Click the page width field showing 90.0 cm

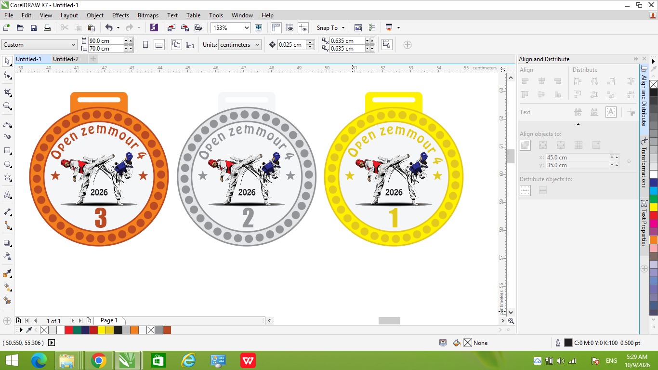pyautogui.click(x=106, y=41)
